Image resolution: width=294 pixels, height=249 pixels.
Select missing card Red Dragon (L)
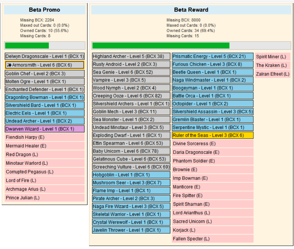[x=45, y=155]
